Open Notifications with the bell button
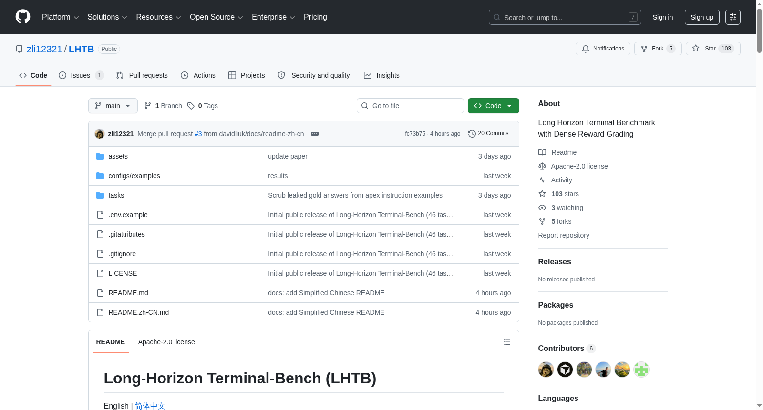 [603, 49]
